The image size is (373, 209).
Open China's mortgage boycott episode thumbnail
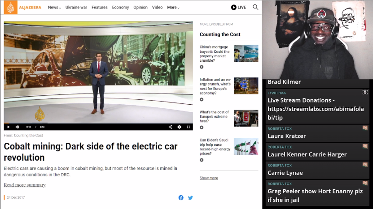pos(246,53)
